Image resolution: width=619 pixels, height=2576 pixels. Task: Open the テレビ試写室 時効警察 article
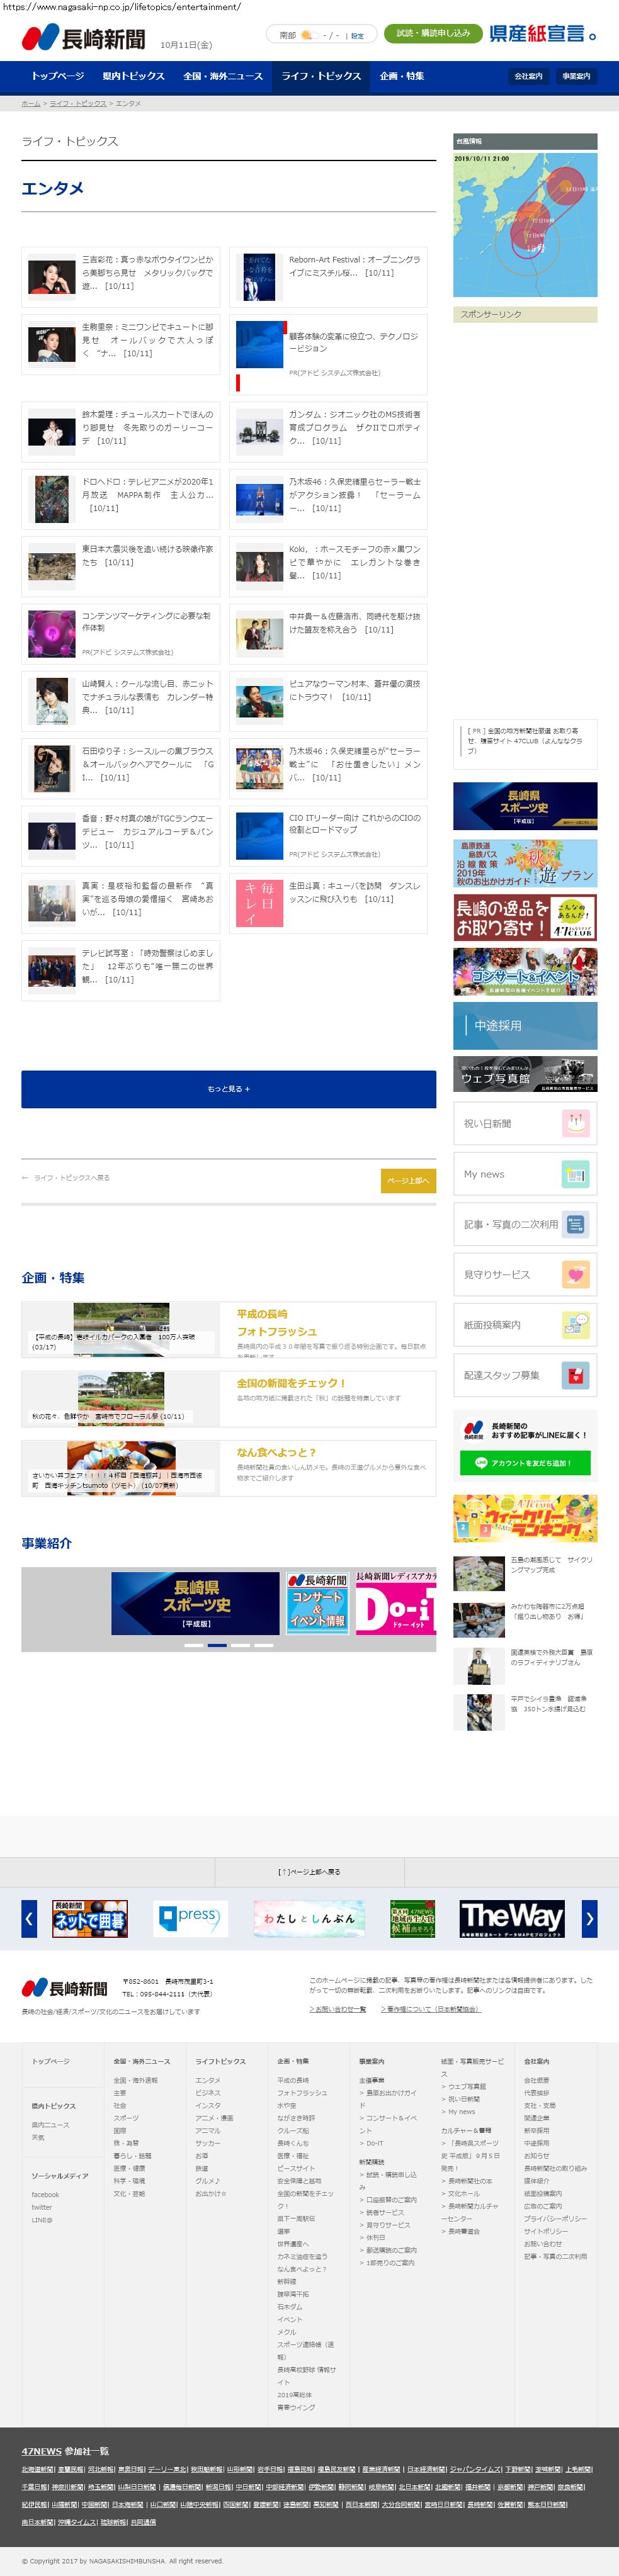121,970
